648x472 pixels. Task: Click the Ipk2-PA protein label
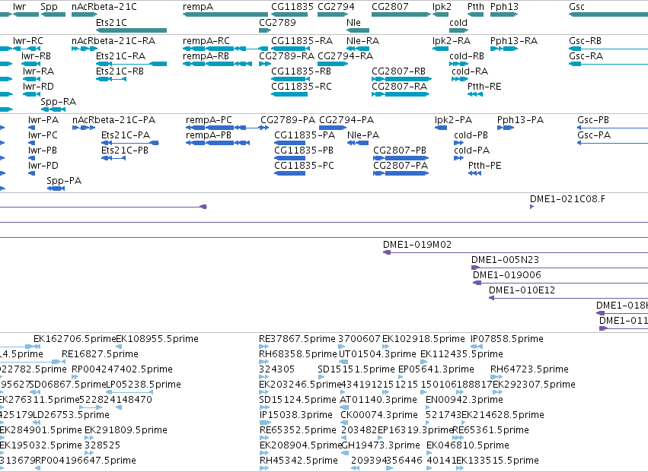[453, 120]
